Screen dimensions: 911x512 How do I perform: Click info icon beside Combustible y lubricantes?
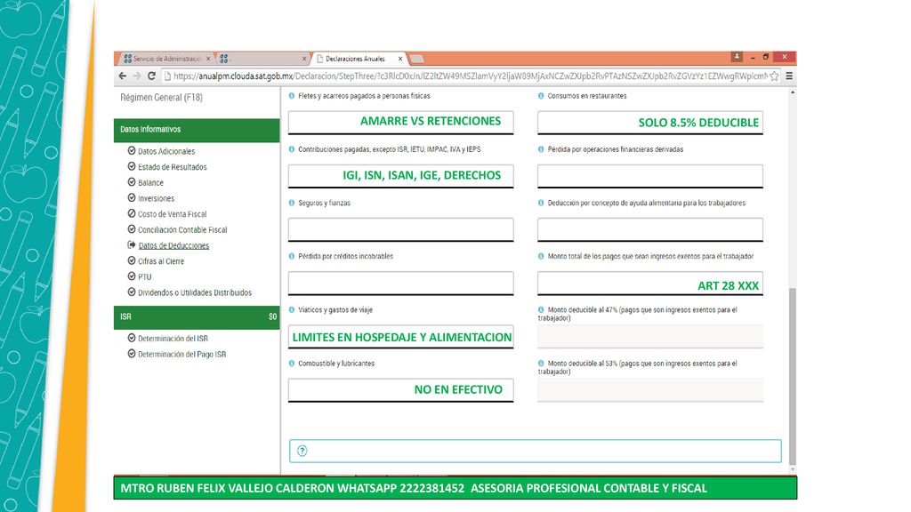click(292, 364)
